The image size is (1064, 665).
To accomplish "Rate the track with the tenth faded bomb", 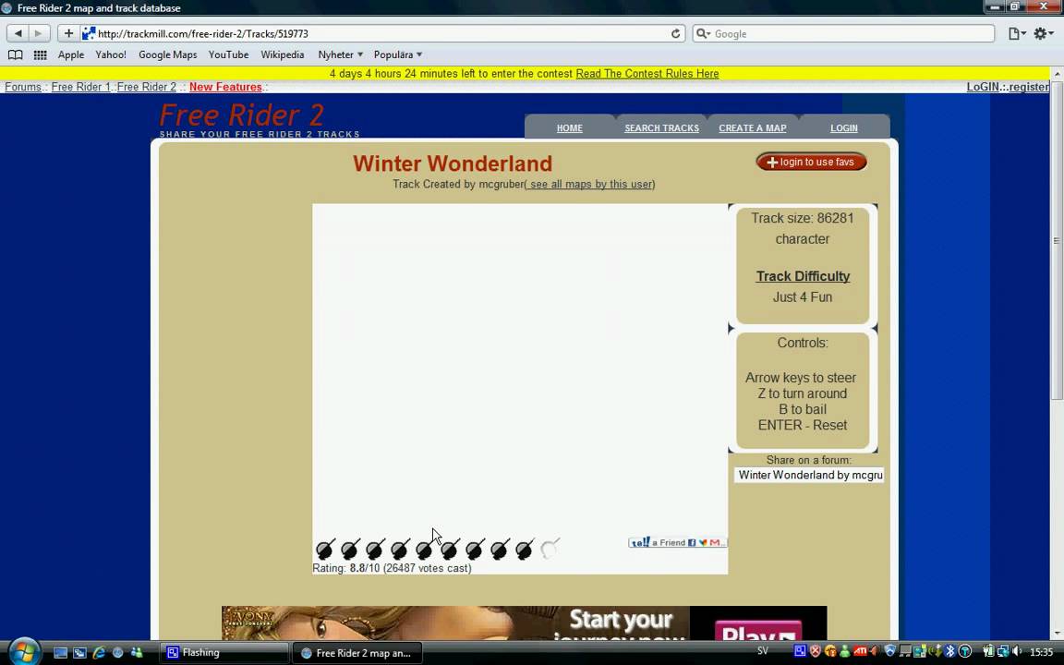I will pyautogui.click(x=550, y=549).
